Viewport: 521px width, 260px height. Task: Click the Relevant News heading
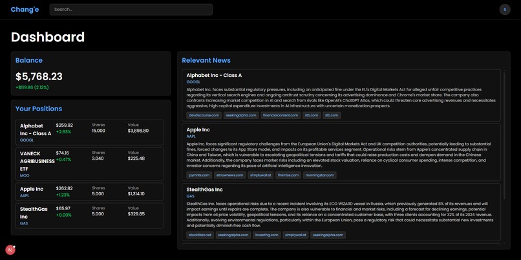(206, 60)
